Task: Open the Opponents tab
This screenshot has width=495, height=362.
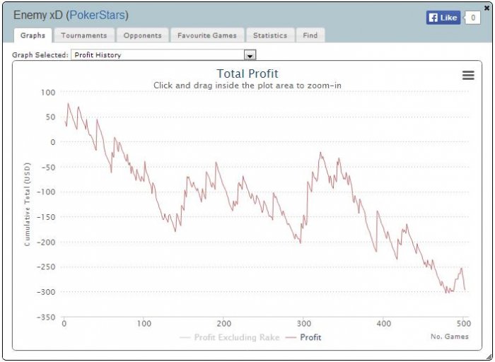Action: (142, 35)
